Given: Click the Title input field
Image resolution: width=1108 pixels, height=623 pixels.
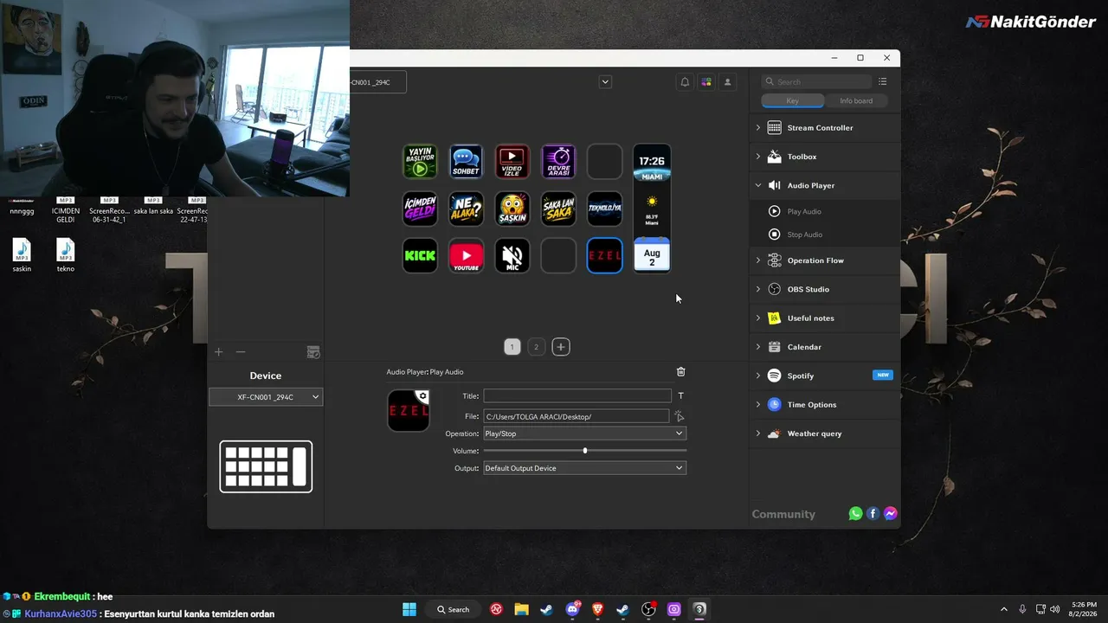Looking at the screenshot, I should [577, 395].
